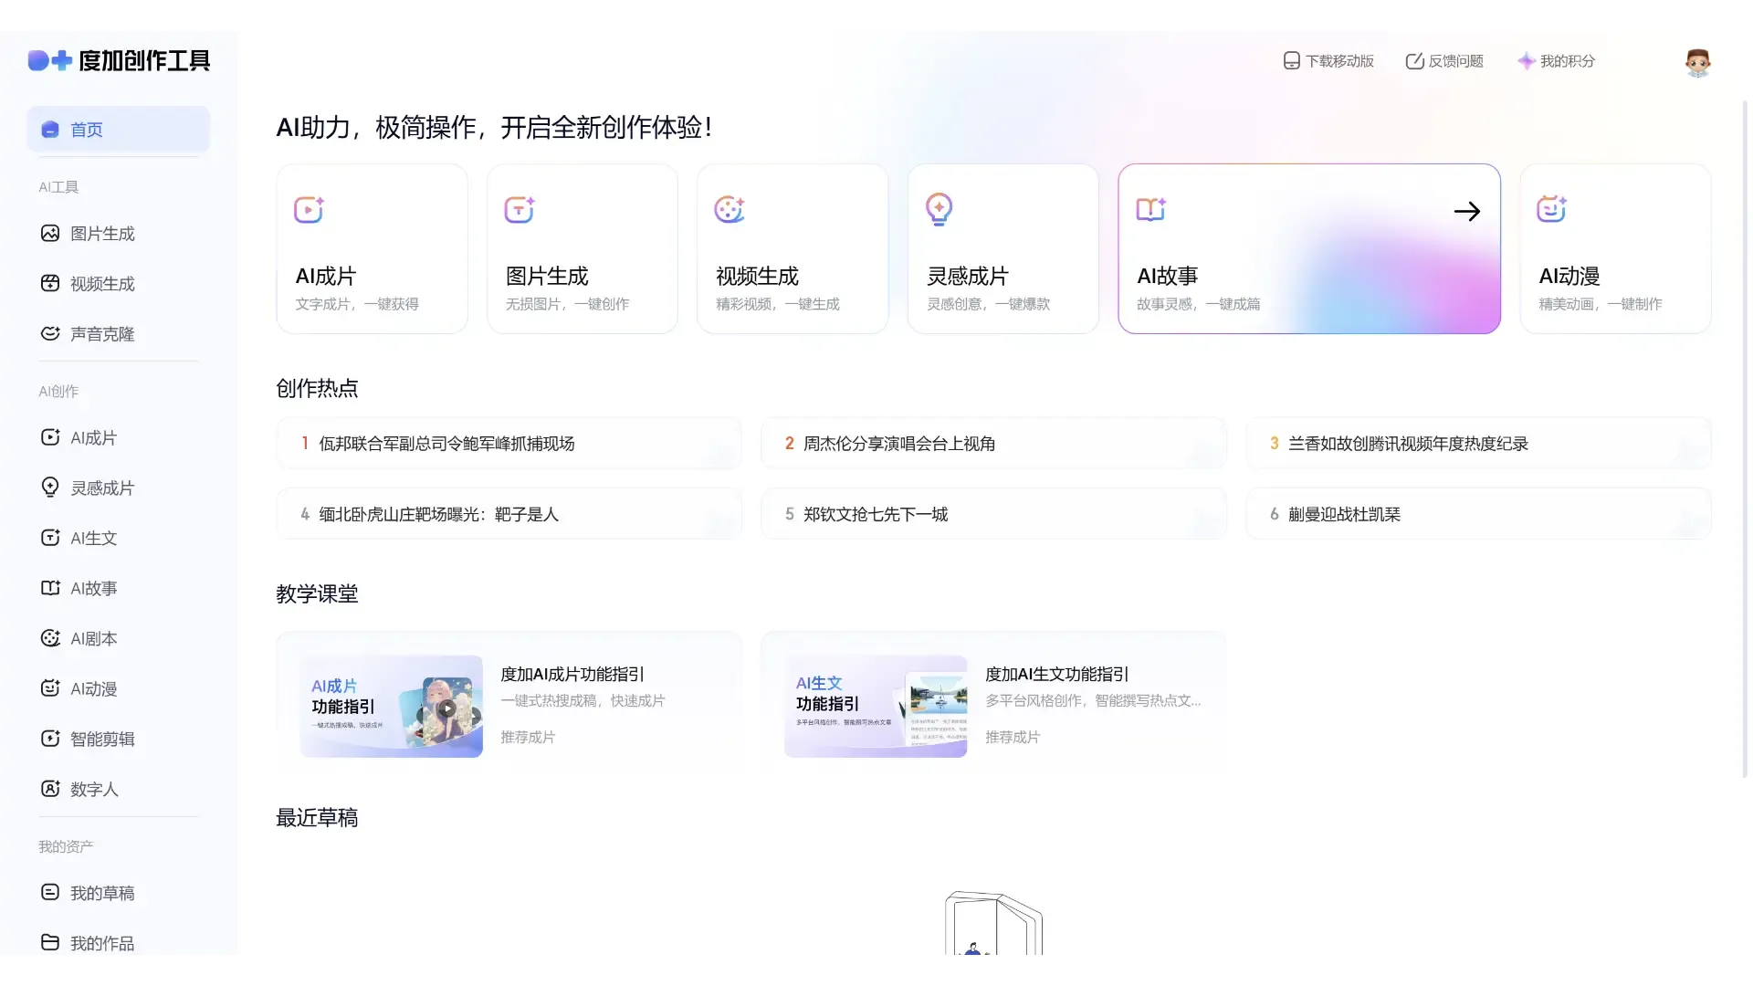
Task: Click the 度加AI生文功能指引 title
Action: coord(1057,675)
